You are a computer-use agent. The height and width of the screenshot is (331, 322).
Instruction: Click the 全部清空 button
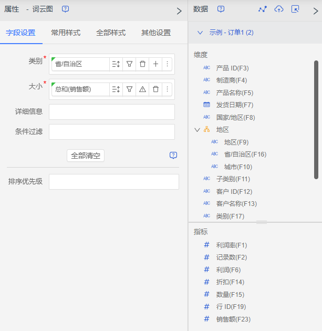pyautogui.click(x=86, y=156)
